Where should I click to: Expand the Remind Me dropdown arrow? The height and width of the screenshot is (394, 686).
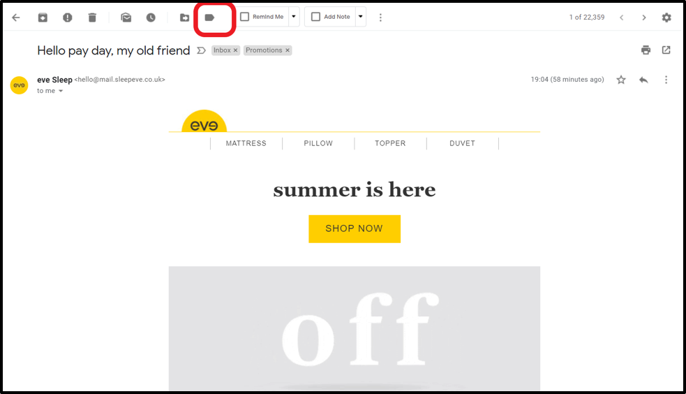pyautogui.click(x=294, y=17)
